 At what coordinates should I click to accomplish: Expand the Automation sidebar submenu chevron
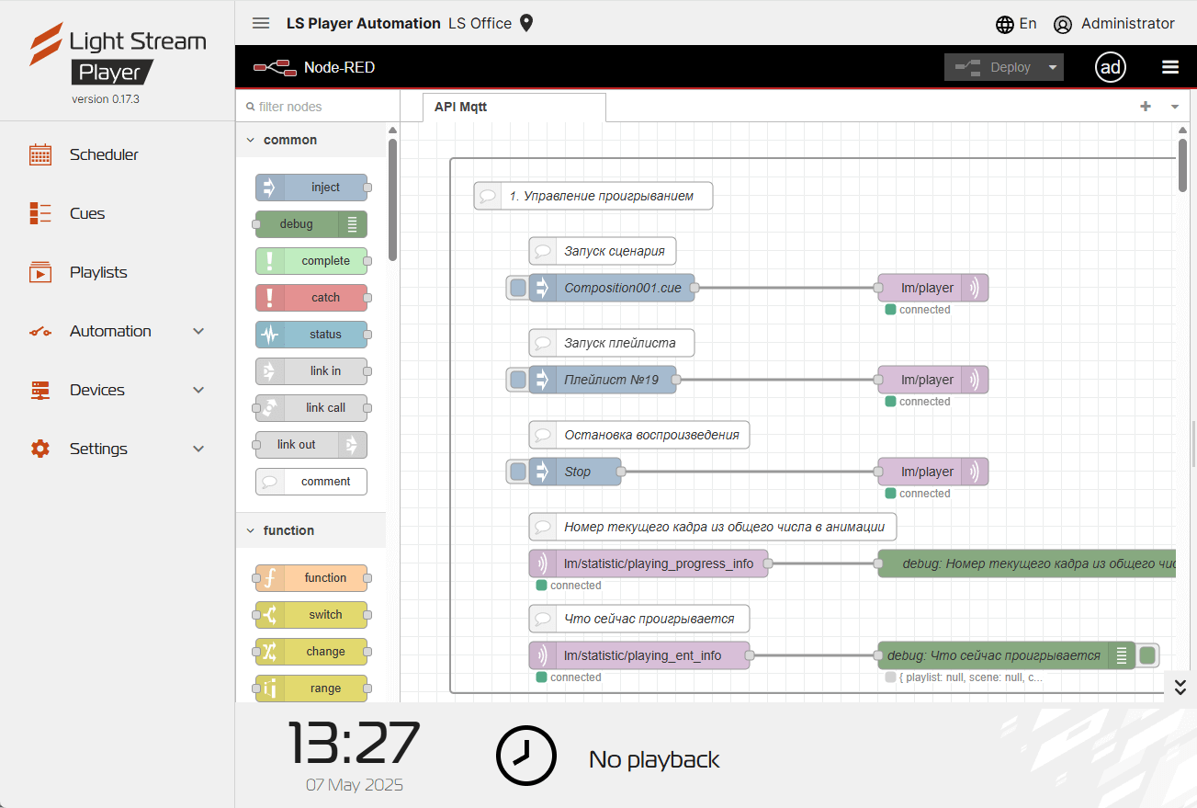pyautogui.click(x=198, y=331)
